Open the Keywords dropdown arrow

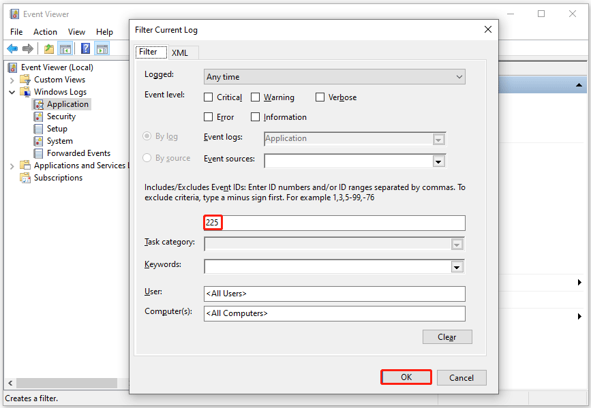(457, 267)
